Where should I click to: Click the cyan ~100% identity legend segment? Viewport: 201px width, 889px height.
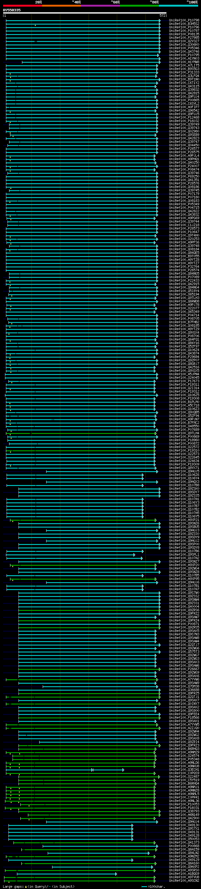[x=179, y=6]
